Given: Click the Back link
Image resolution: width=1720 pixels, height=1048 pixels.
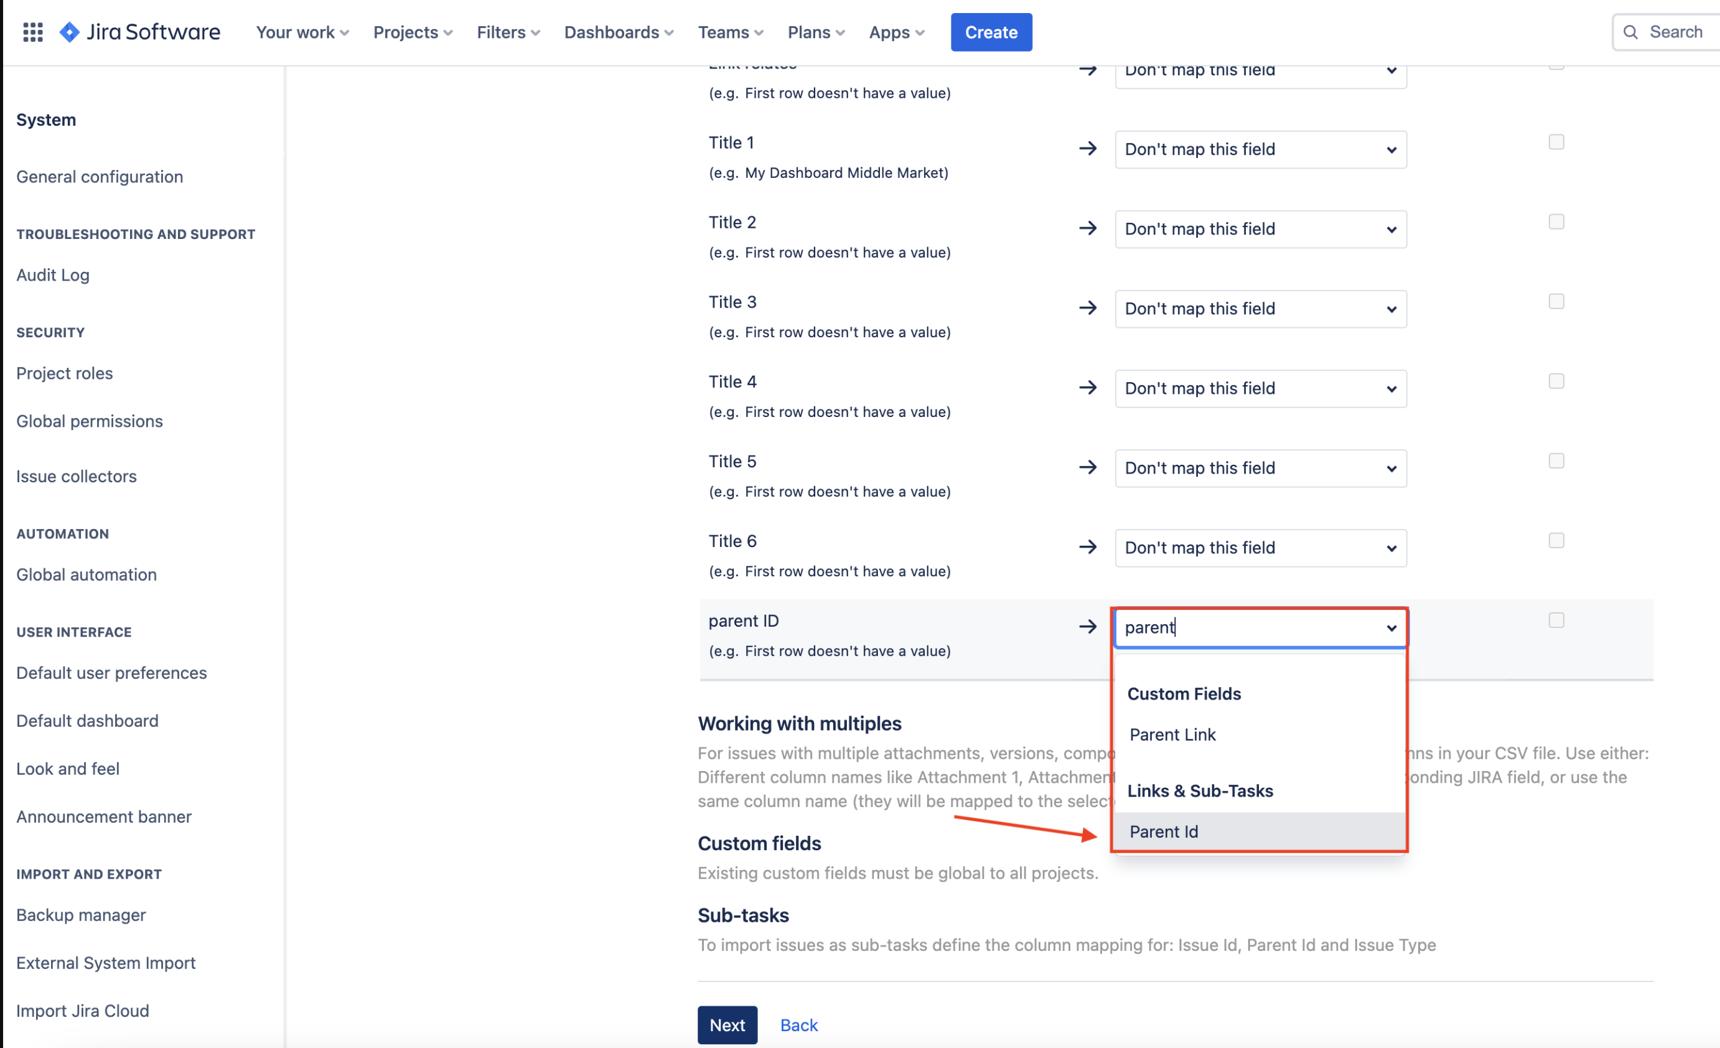Looking at the screenshot, I should click(x=798, y=1024).
